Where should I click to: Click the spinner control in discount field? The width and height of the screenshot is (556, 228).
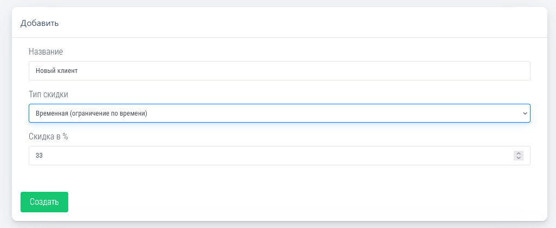[519, 156]
